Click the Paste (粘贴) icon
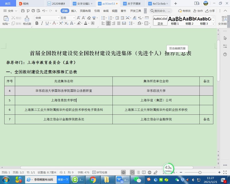Viewport: 230px width, 184px height. pos(5,19)
